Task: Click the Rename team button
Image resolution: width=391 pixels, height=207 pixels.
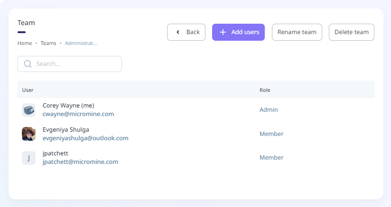Action: [297, 32]
